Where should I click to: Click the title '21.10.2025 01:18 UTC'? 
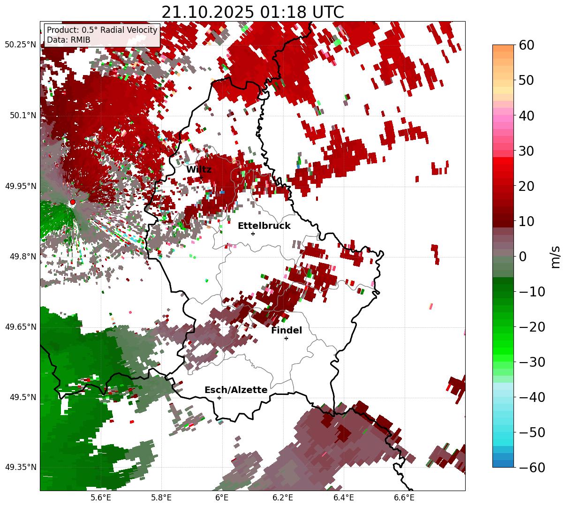click(252, 12)
